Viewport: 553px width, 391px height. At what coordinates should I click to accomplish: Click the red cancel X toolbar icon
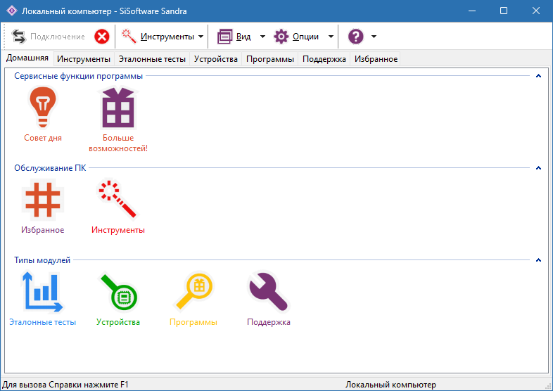coord(101,37)
